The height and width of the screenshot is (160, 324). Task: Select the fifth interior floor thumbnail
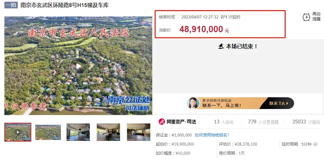click(139, 132)
